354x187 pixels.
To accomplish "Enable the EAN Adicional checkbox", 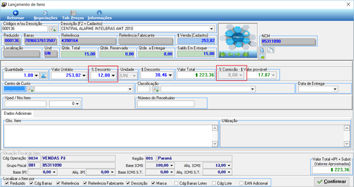I will click(241, 183).
